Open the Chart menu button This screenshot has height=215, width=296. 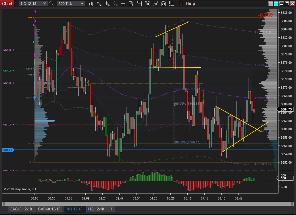point(7,3)
